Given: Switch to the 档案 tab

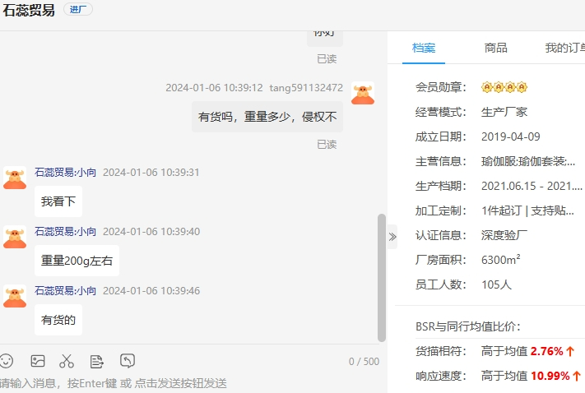Looking at the screenshot, I should click(x=424, y=48).
